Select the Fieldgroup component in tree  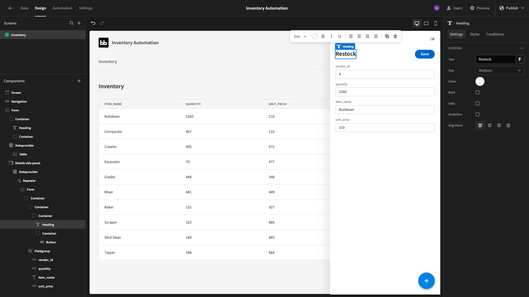[43, 251]
